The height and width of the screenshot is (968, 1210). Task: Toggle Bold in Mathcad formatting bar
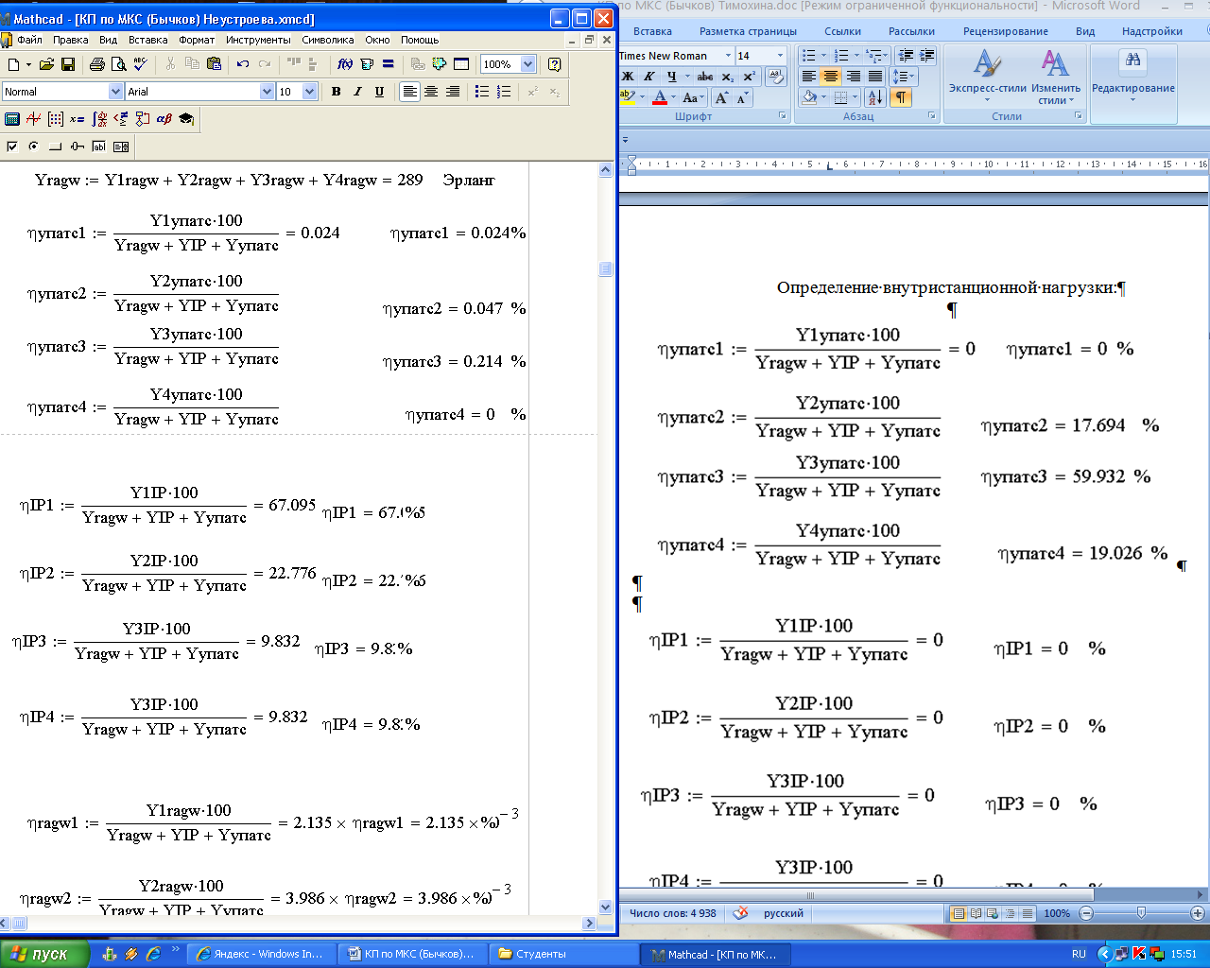coord(336,92)
